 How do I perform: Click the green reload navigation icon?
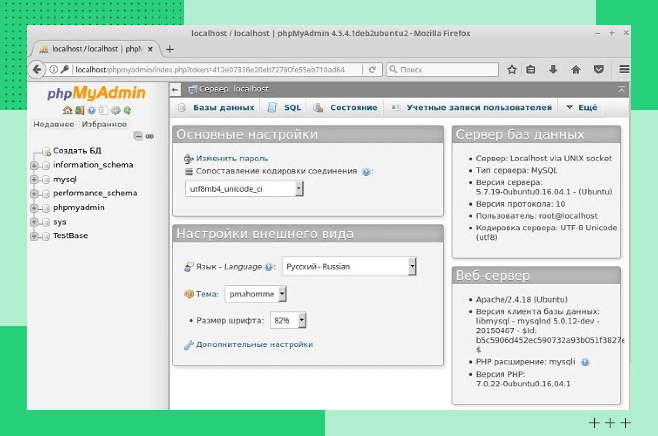click(127, 110)
